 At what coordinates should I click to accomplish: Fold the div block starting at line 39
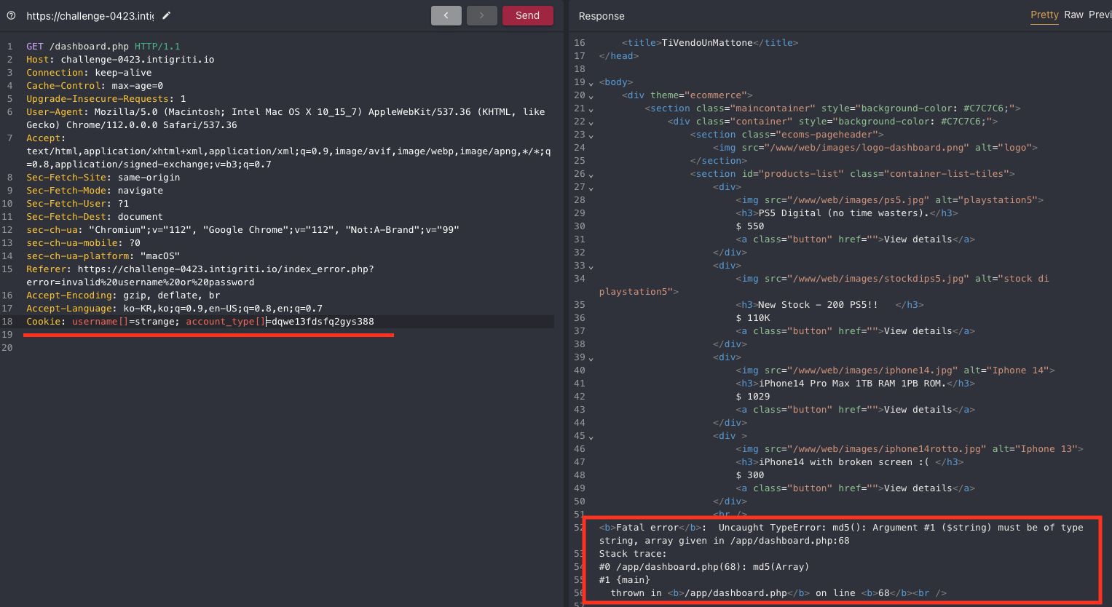click(591, 358)
